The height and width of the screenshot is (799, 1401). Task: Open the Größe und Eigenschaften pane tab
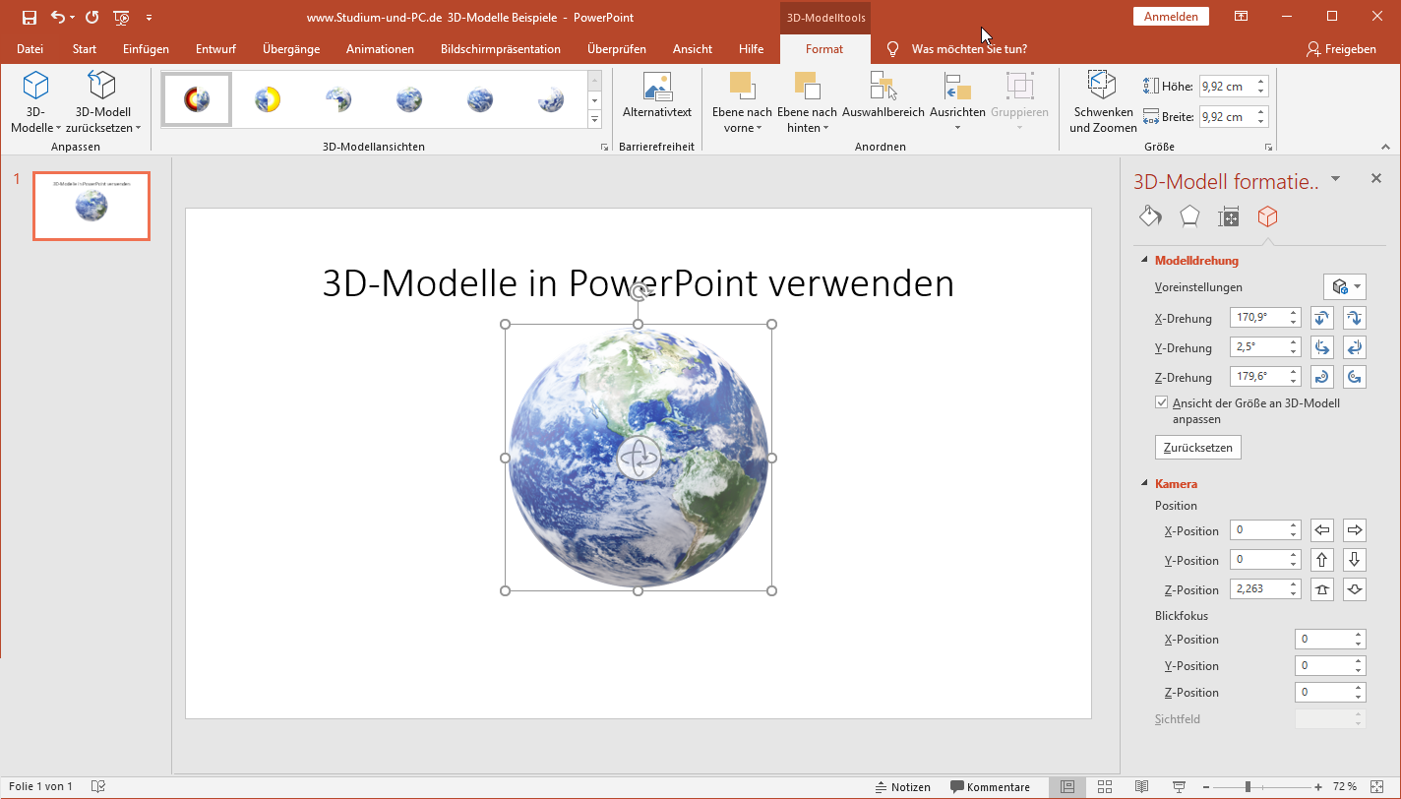pyautogui.click(x=1228, y=216)
